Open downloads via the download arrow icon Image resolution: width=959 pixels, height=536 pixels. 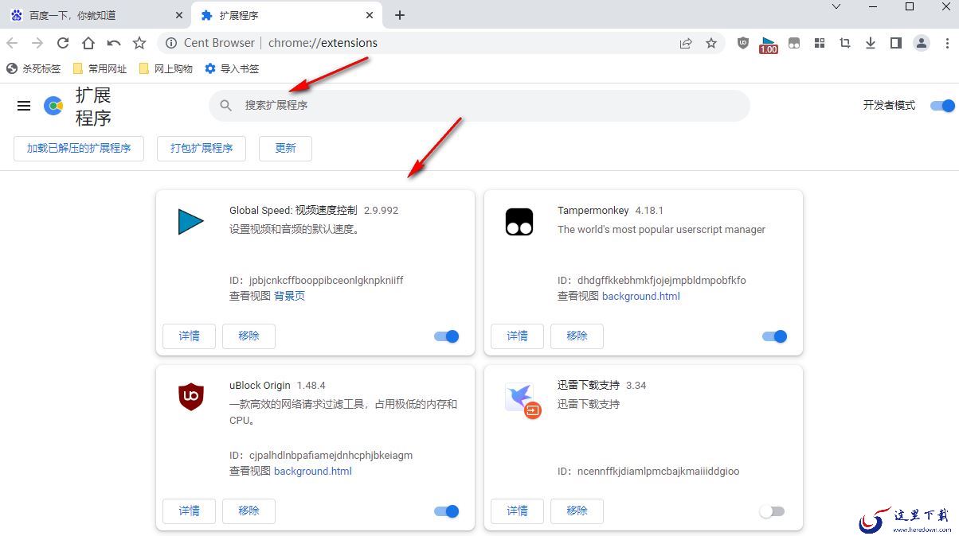[871, 43]
